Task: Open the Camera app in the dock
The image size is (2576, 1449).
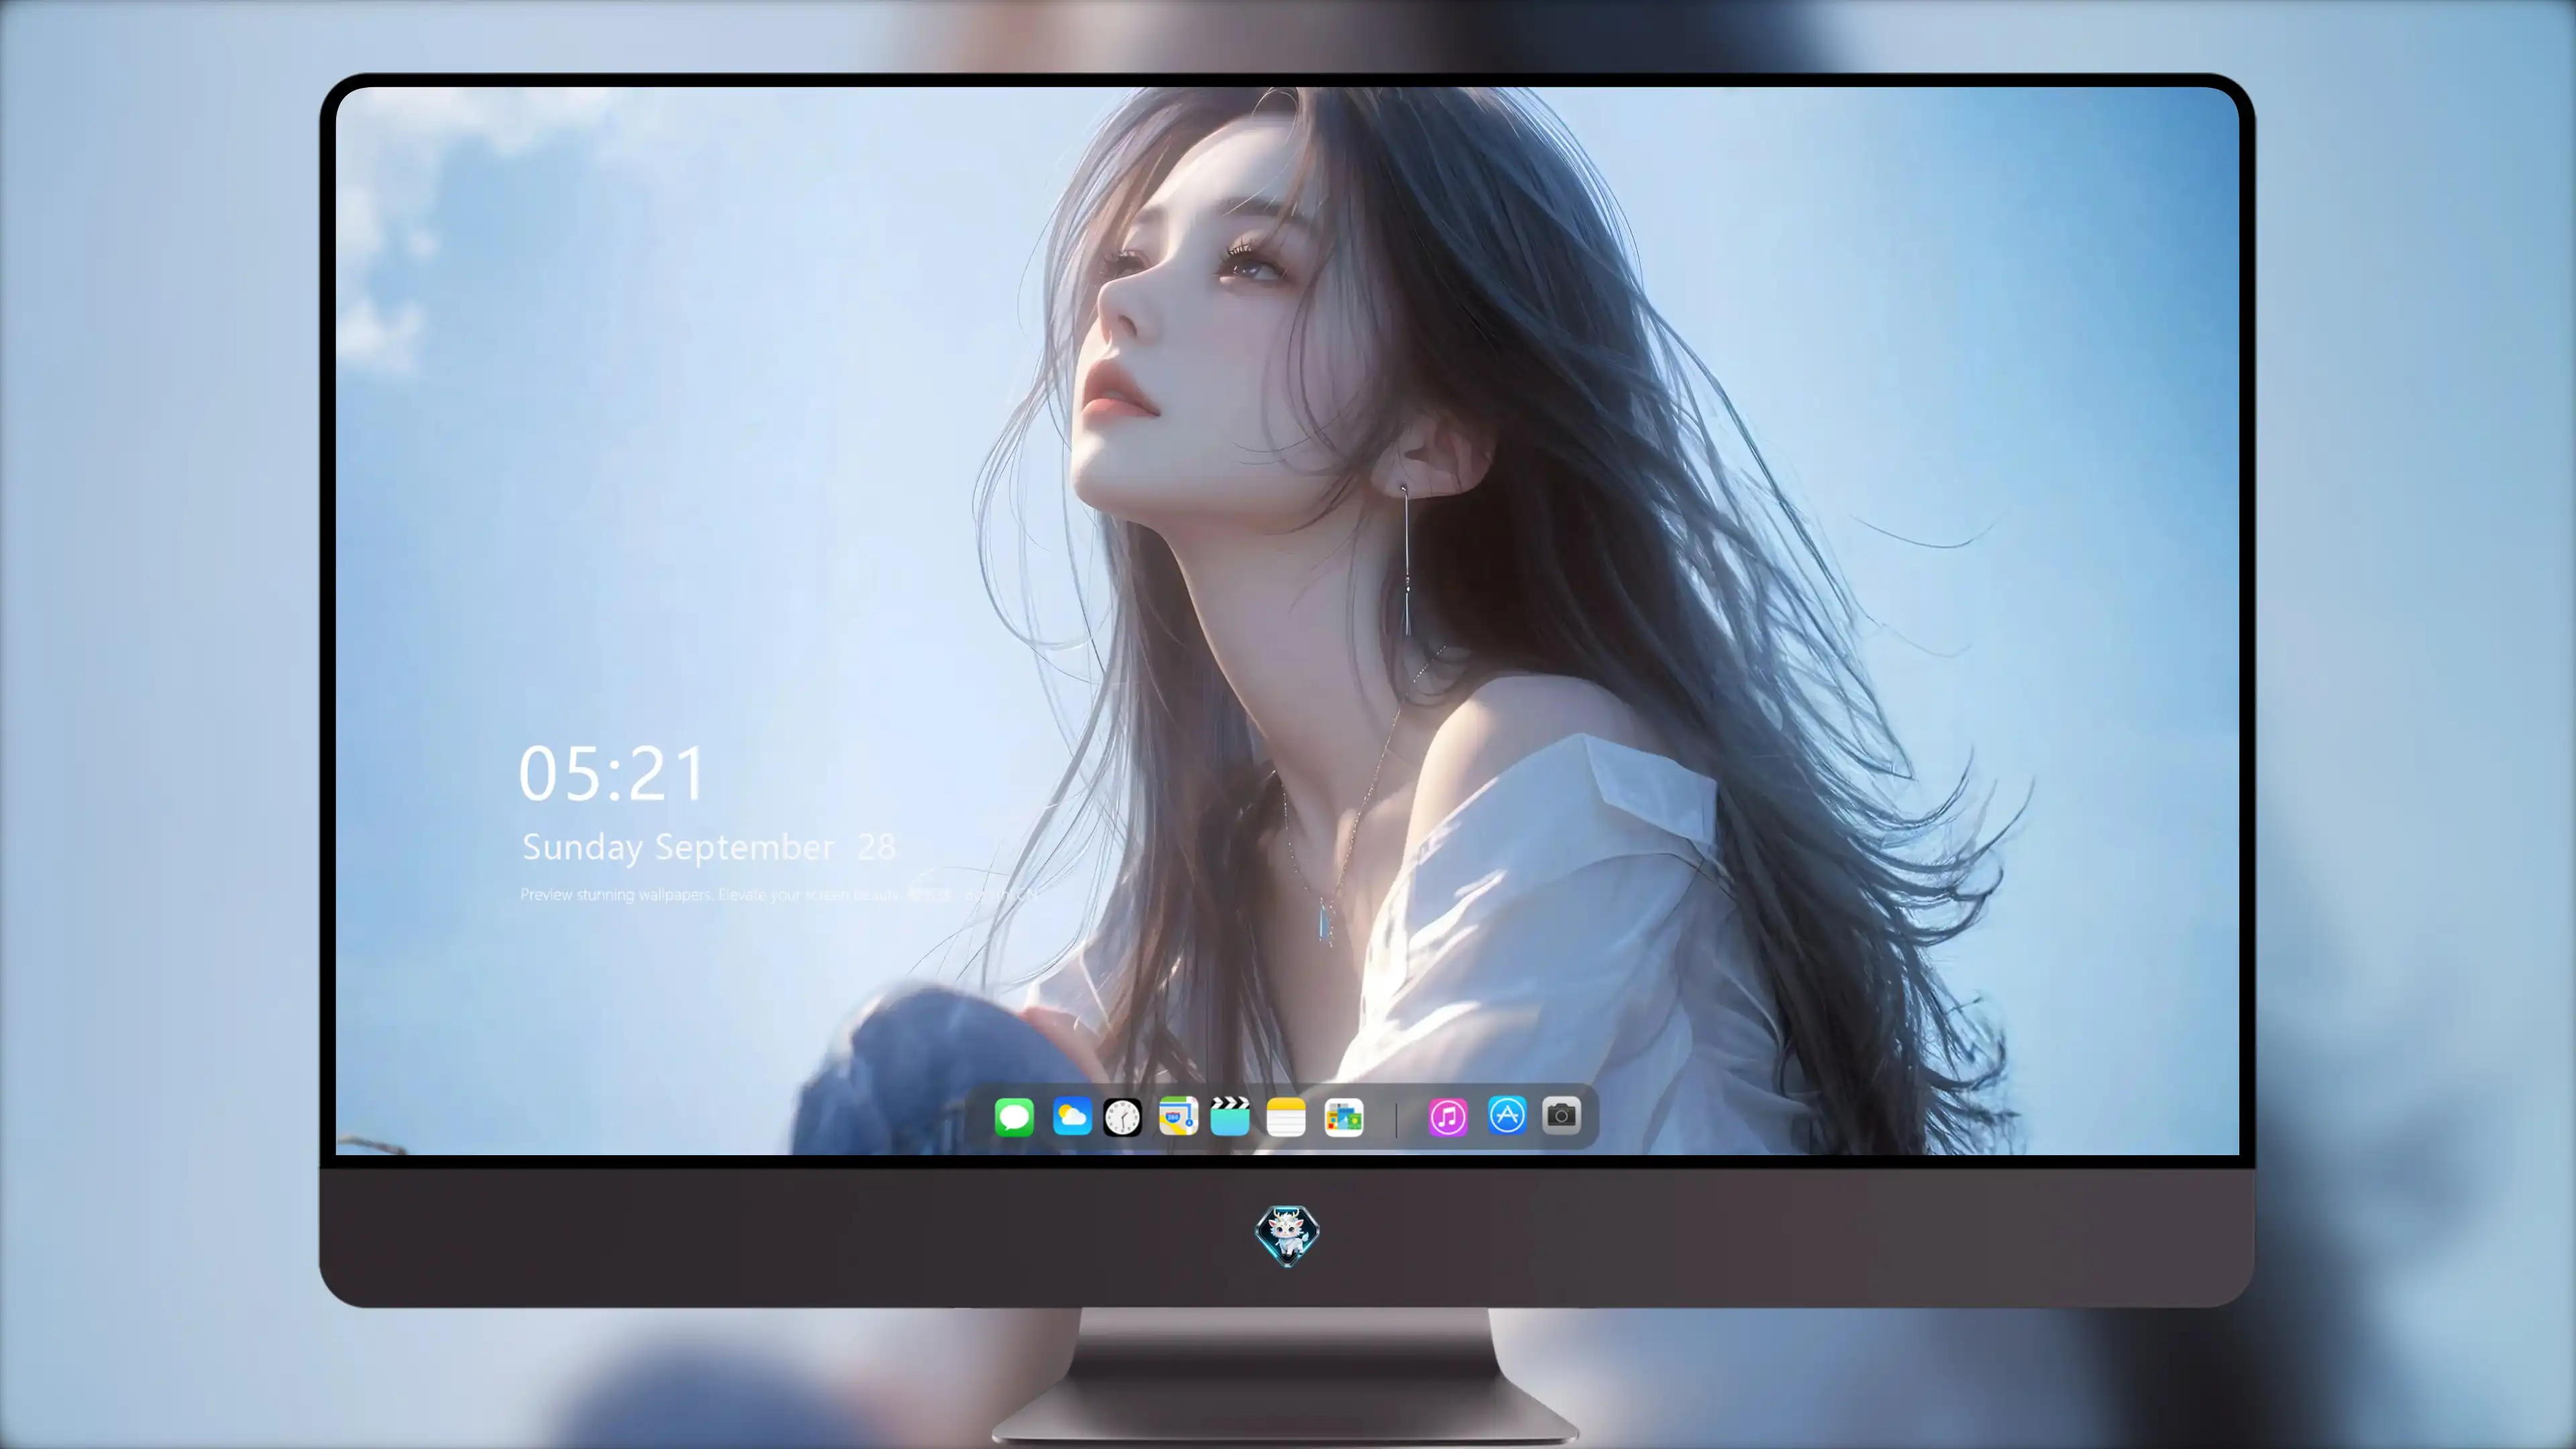Action: tap(1561, 1115)
